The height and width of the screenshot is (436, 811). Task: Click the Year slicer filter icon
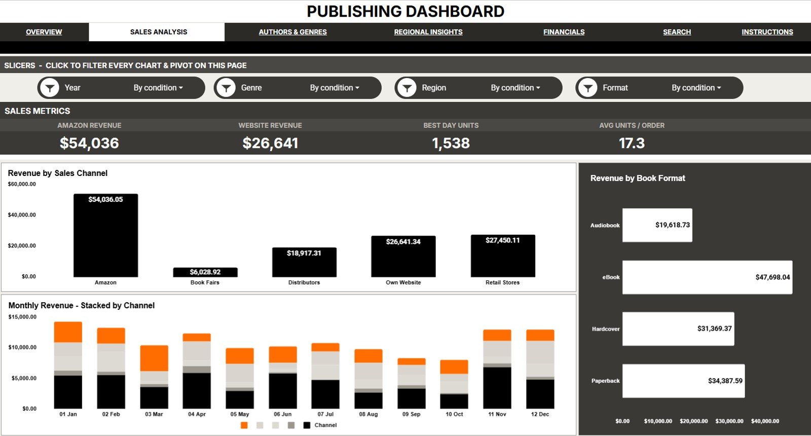[50, 88]
